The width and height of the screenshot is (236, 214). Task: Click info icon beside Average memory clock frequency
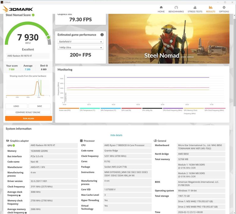pos(26,213)
